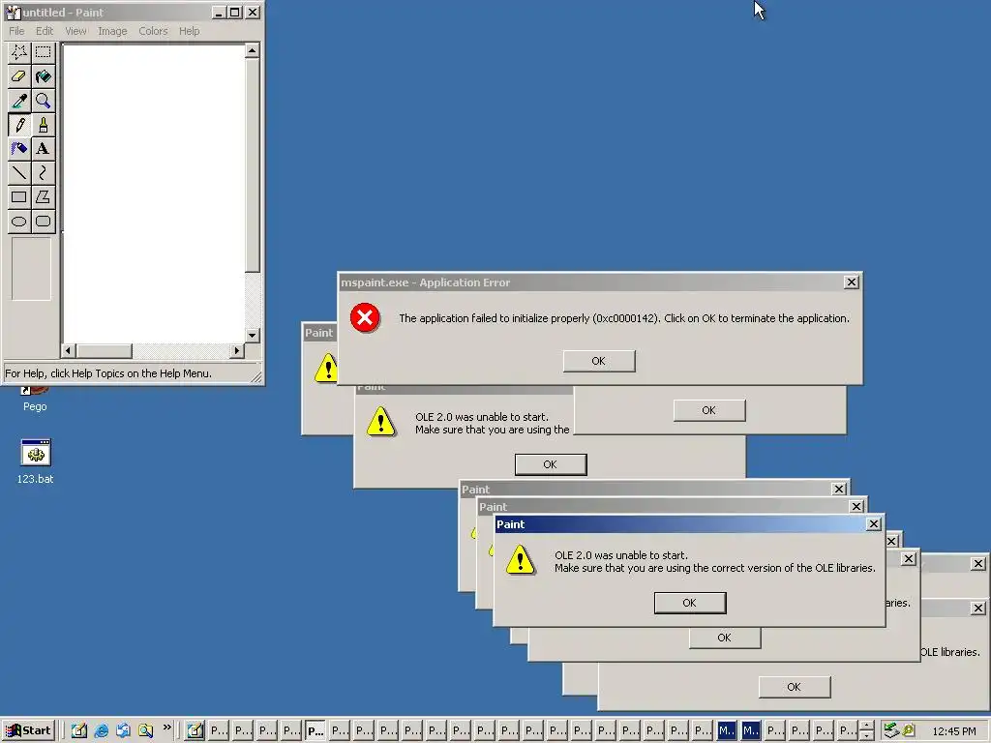
Task: Click the first Quick Launch icon beside Start
Action: tap(79, 730)
